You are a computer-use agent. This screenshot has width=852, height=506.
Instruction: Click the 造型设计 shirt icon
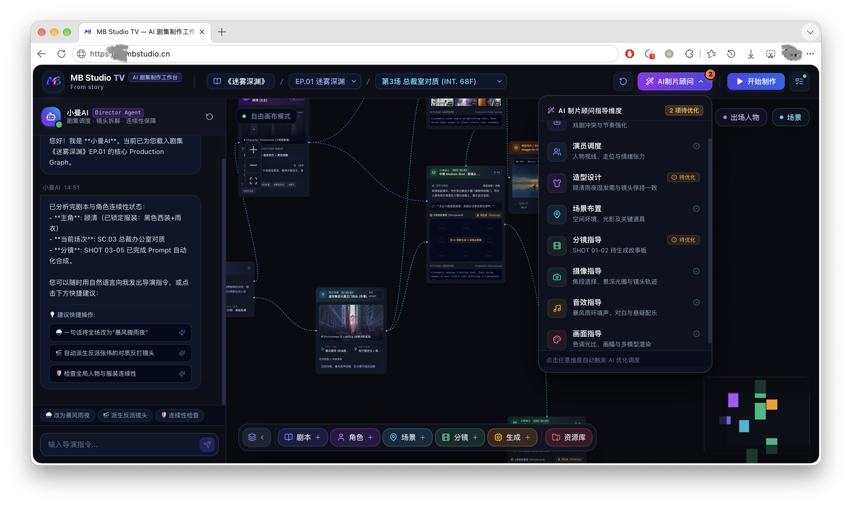pos(557,183)
